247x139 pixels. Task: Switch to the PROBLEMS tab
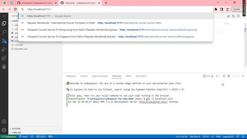coord(71,76)
